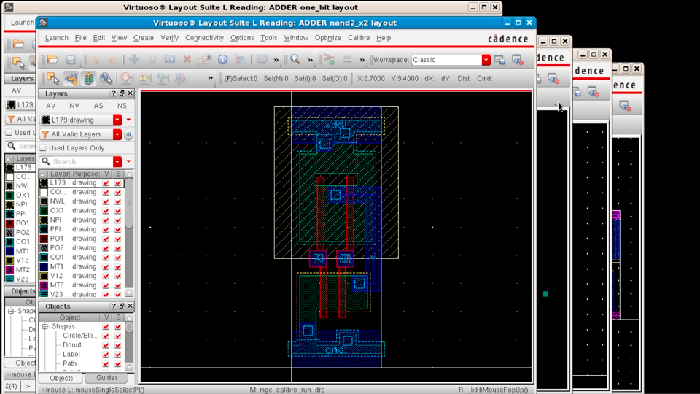Enable the Used Layers Only checkbox
The image size is (700, 394).
pos(43,147)
